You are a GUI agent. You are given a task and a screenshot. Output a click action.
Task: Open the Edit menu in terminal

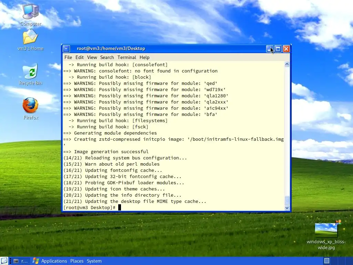point(80,58)
